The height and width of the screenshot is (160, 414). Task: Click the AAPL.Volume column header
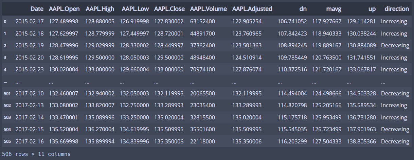click(209, 9)
